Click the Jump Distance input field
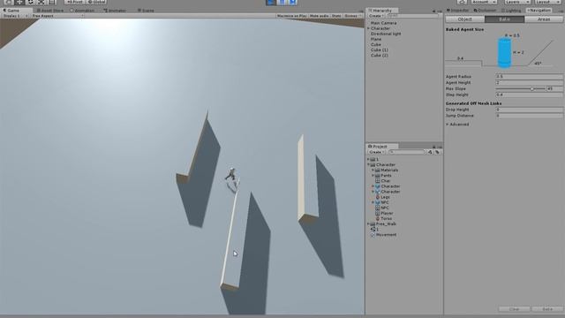This screenshot has height=318, width=565. pos(529,116)
